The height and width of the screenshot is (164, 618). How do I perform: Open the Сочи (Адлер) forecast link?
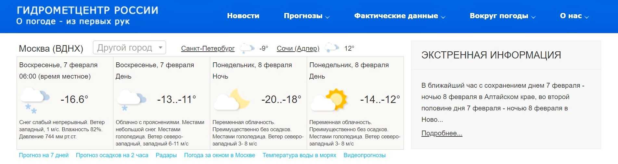coord(298,48)
